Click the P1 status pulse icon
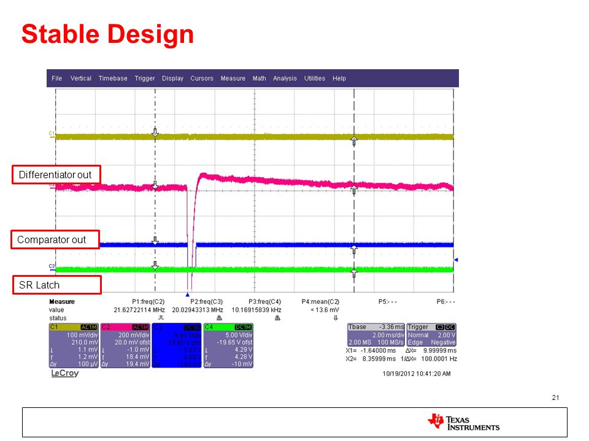The width and height of the screenshot is (589, 441). (161, 318)
